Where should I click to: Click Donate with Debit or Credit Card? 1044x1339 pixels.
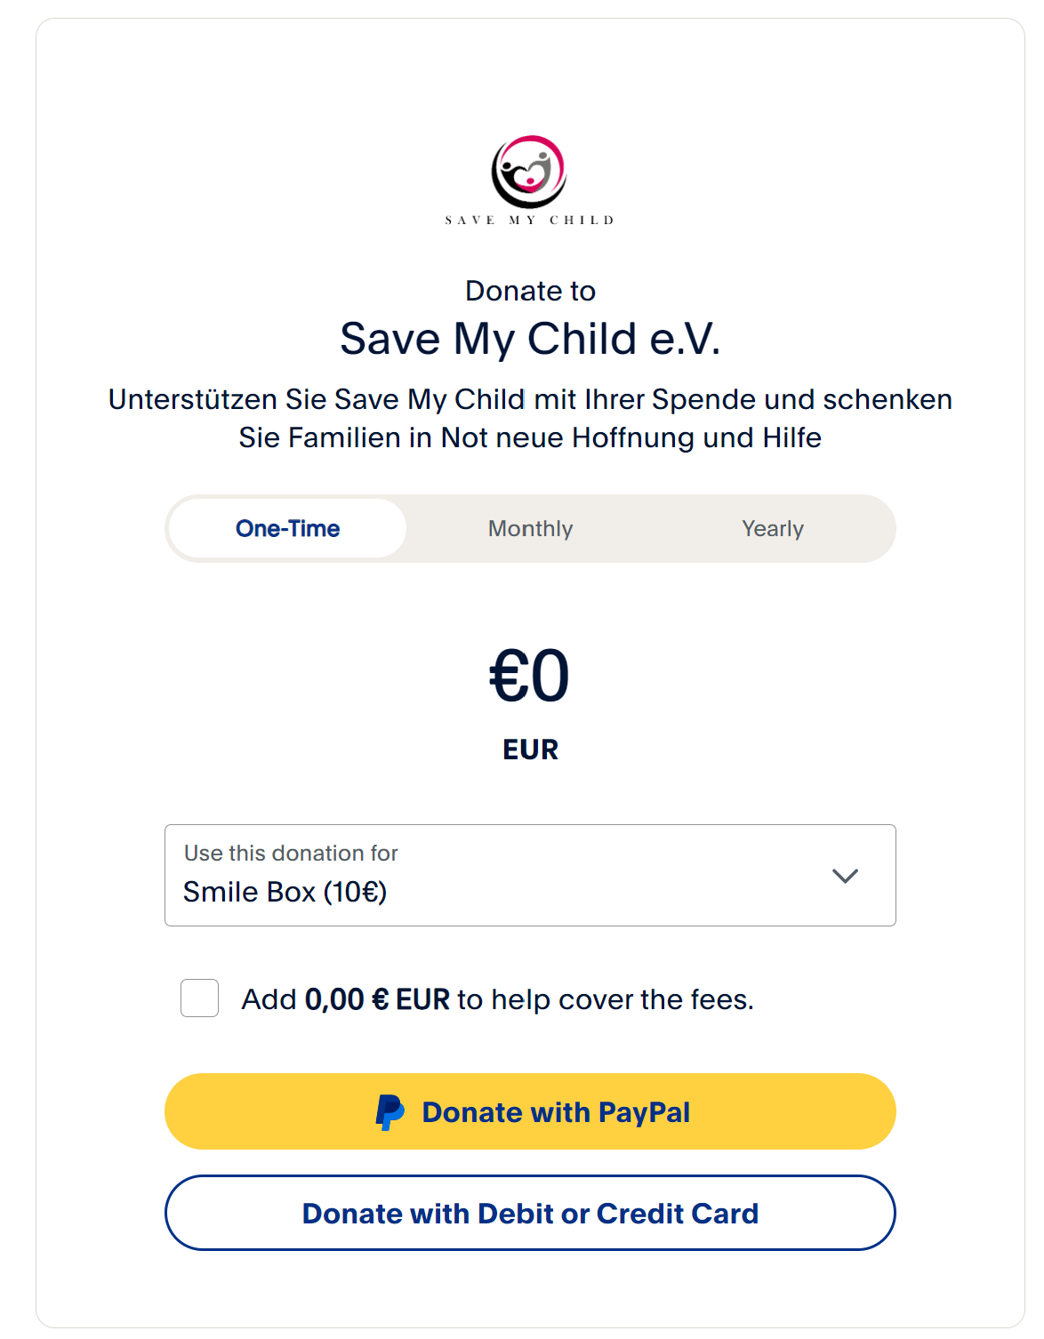(x=530, y=1213)
